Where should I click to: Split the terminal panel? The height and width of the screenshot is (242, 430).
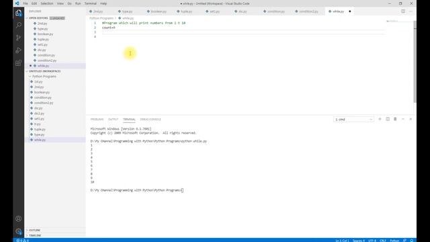pos(388,119)
